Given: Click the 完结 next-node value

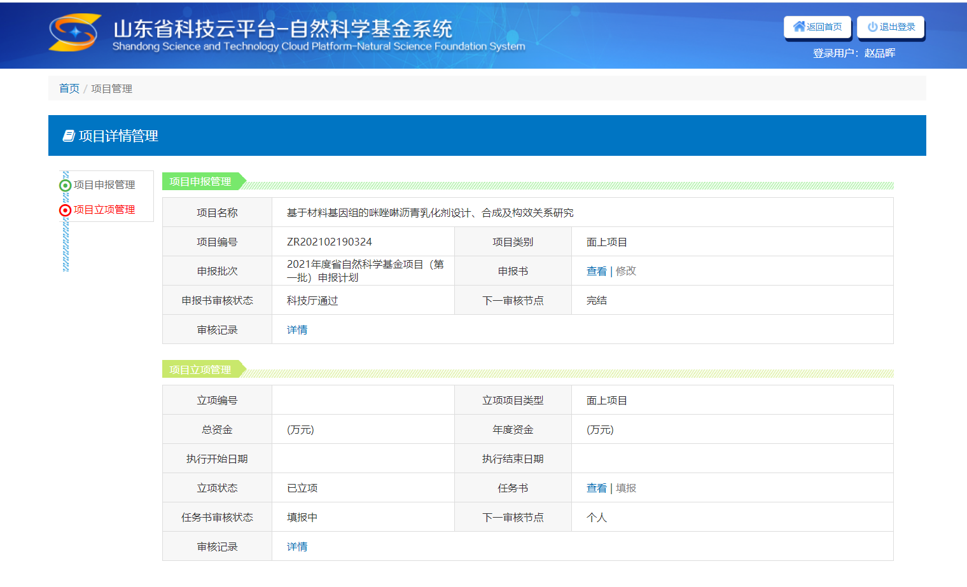Looking at the screenshot, I should pyautogui.click(x=597, y=300).
